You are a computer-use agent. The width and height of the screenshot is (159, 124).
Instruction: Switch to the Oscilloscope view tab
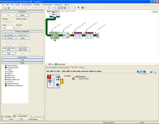click(60, 64)
